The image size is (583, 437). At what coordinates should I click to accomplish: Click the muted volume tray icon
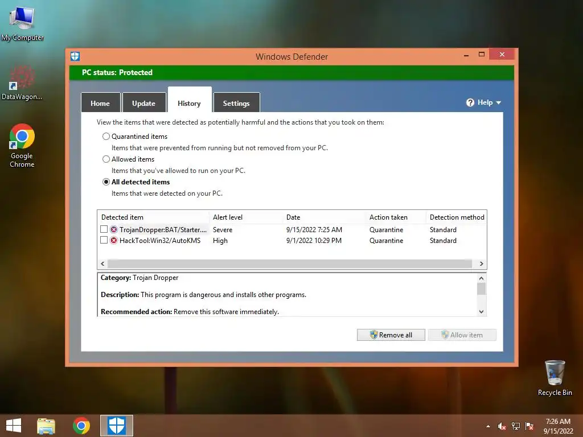coord(502,426)
